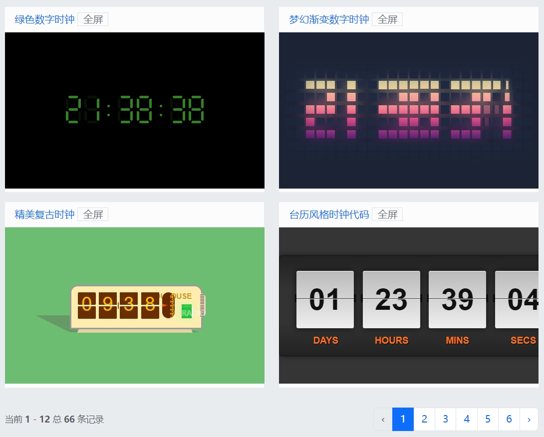Go to the next page arrow
The height and width of the screenshot is (437, 544).
point(529,419)
